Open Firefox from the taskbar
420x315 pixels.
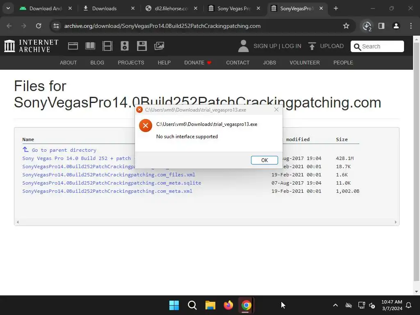click(228, 305)
